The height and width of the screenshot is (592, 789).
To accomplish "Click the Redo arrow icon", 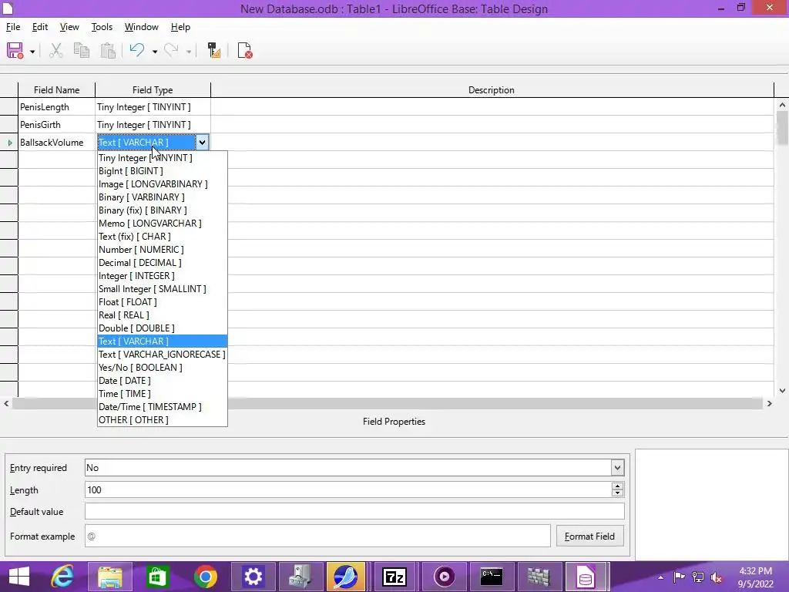I will click(x=172, y=50).
